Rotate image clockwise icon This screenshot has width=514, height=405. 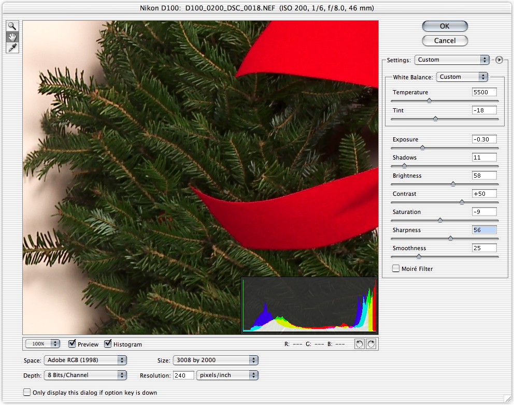370,344
